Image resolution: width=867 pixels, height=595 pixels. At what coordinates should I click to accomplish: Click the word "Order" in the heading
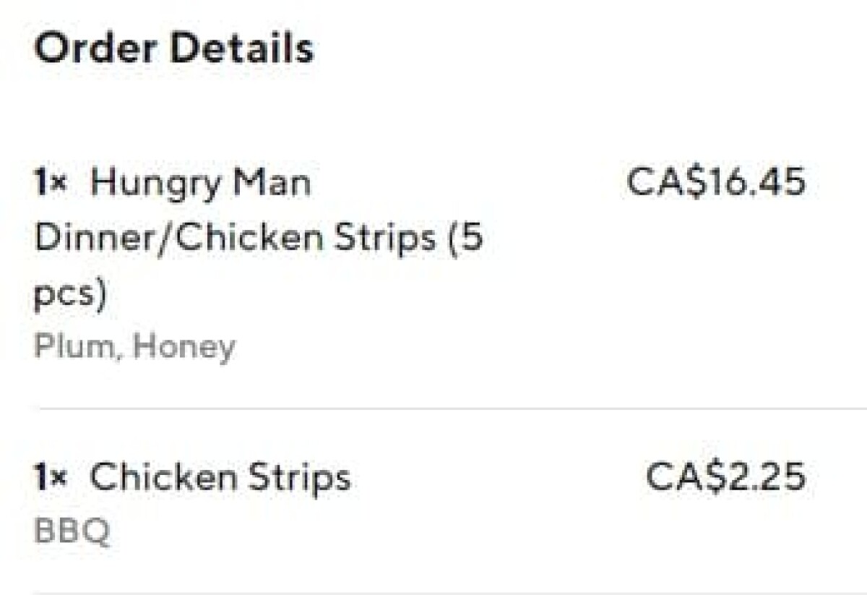pos(93,48)
